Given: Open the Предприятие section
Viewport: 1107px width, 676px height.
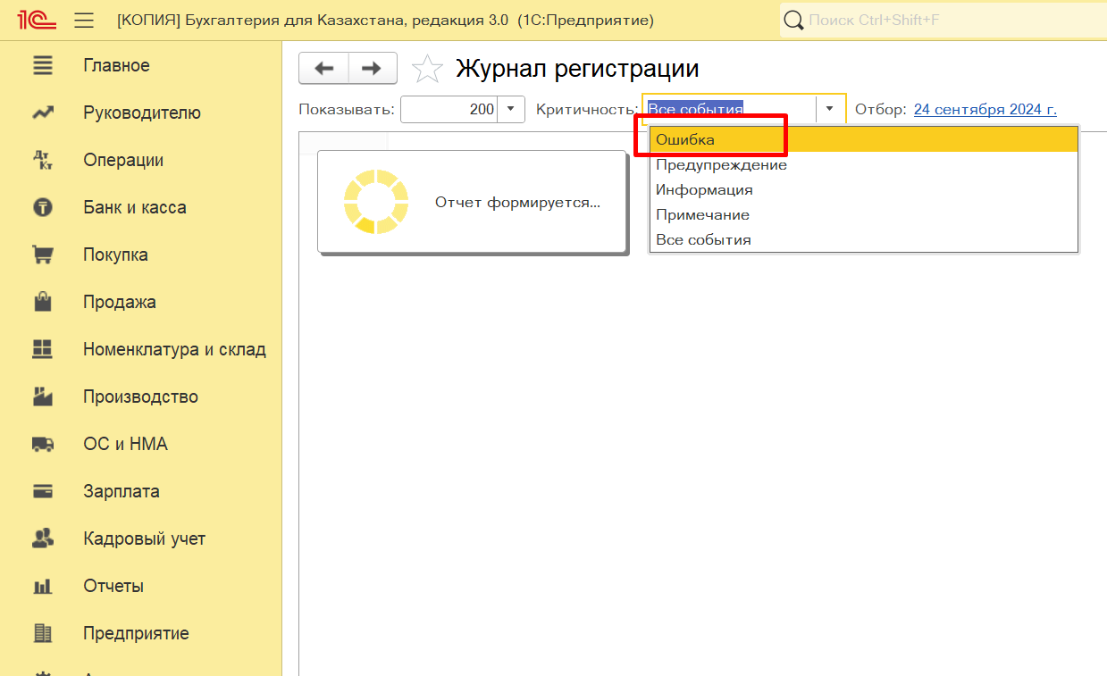Looking at the screenshot, I should click(136, 633).
